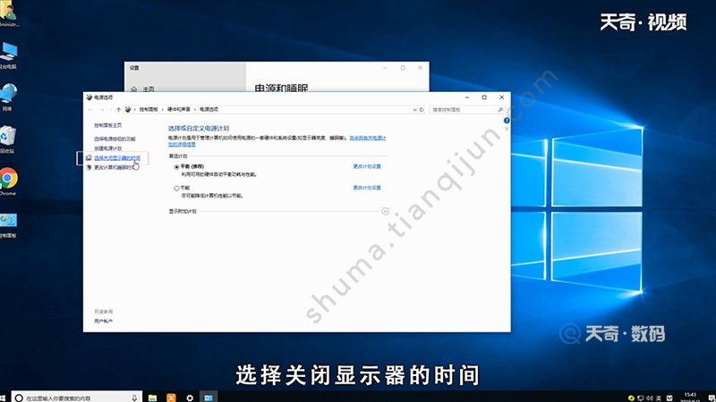Screen dimensions: 716x402
Task: Click the taskbar search box
Action: (77, 398)
